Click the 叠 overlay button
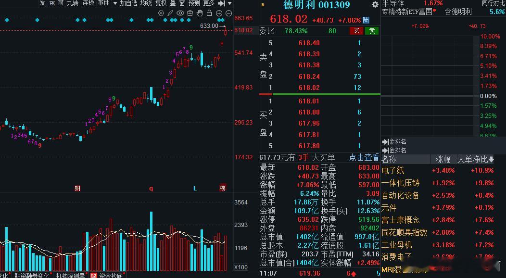Screen dimensions: 506x278 (x=173, y=3)
